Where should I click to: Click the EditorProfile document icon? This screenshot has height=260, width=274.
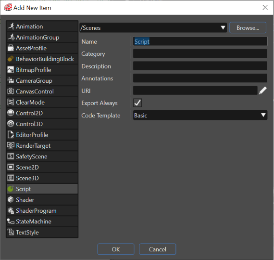[x=11, y=135]
